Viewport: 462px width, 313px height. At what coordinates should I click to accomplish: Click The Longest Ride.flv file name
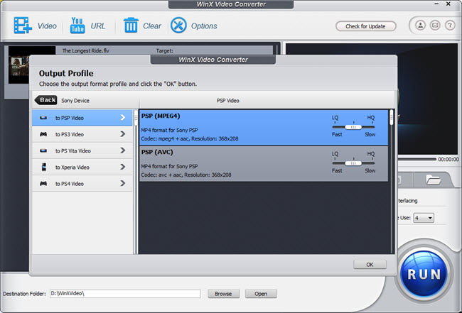[85, 50]
